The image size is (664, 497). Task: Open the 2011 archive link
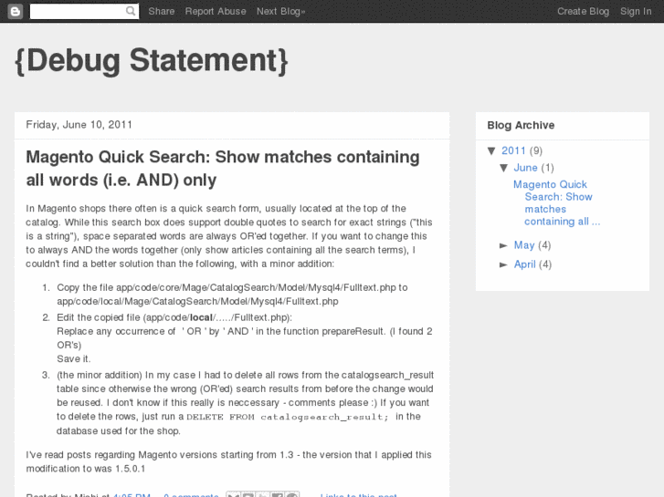pyautogui.click(x=513, y=150)
